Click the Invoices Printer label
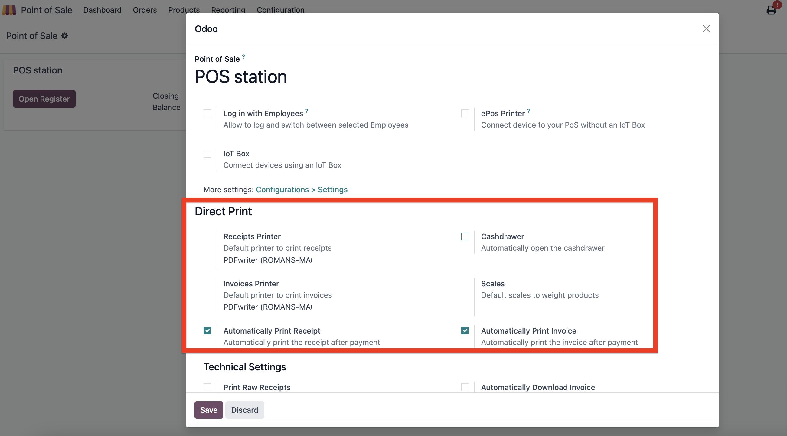Image resolution: width=787 pixels, height=436 pixels. [x=251, y=284]
